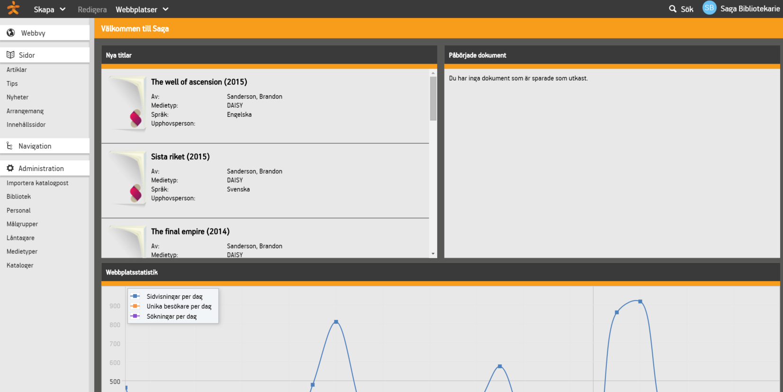Go to Artiklar pages
Screen dimensions: 783x392
17,70
